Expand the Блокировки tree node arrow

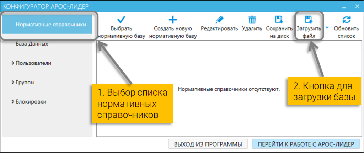pos(13,102)
